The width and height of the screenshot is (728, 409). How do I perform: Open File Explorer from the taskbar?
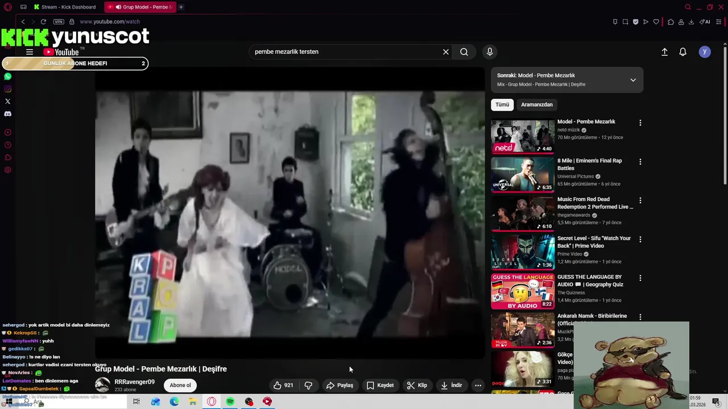pyautogui.click(x=193, y=402)
